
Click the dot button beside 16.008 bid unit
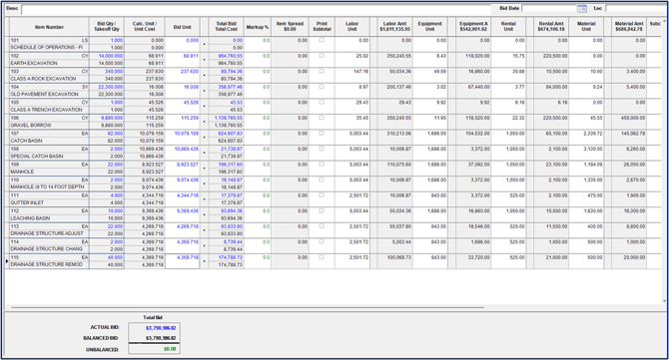(204, 91)
